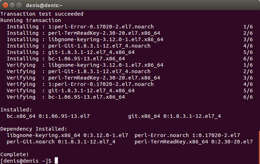Click bc.x86_64 in the Installed list
This screenshot has width=260, height=164.
(21, 116)
